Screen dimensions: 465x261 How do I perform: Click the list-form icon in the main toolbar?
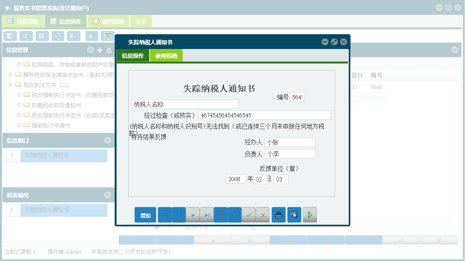pos(26,36)
